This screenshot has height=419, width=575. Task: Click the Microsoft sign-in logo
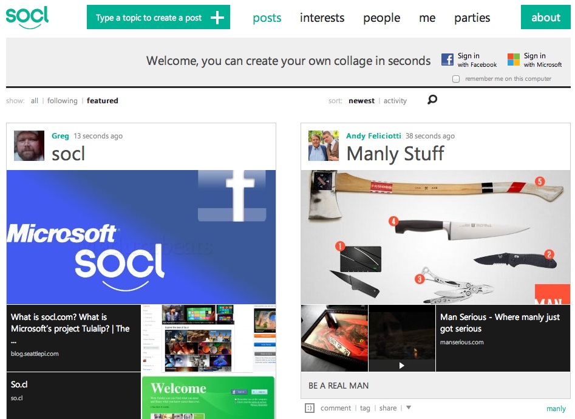click(514, 60)
